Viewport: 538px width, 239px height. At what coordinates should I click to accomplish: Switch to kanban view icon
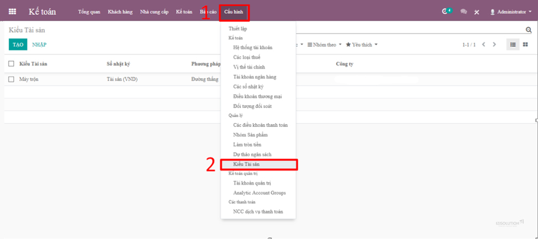pyautogui.click(x=525, y=45)
